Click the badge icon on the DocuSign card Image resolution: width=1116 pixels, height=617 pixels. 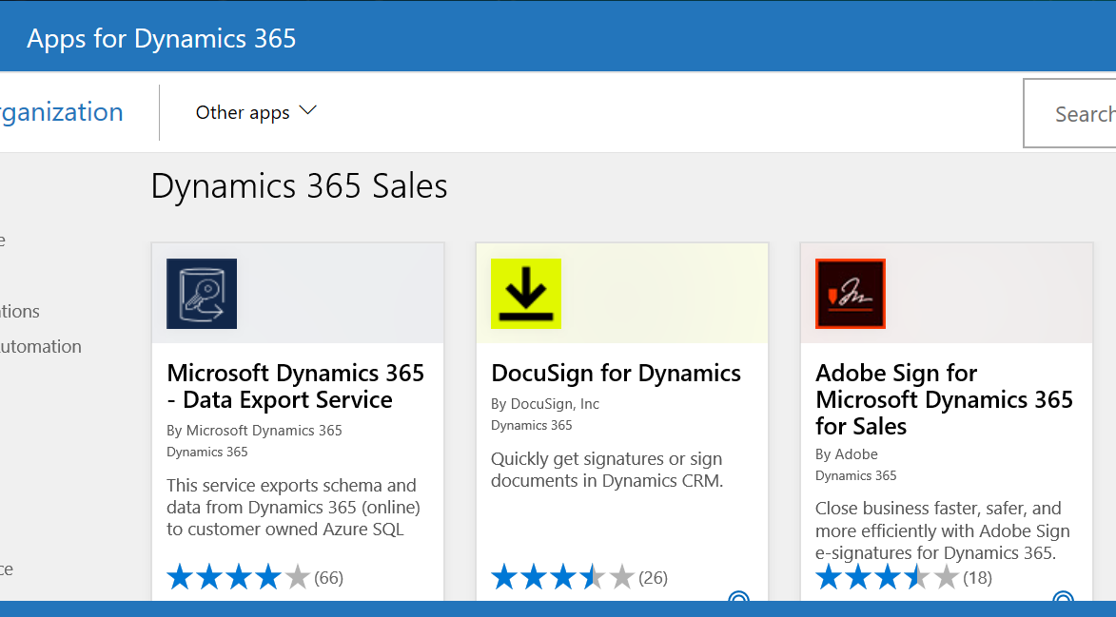[x=738, y=600]
